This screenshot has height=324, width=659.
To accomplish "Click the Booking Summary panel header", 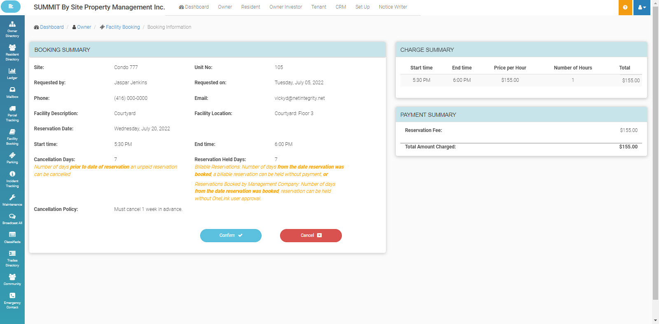I will tap(208, 50).
